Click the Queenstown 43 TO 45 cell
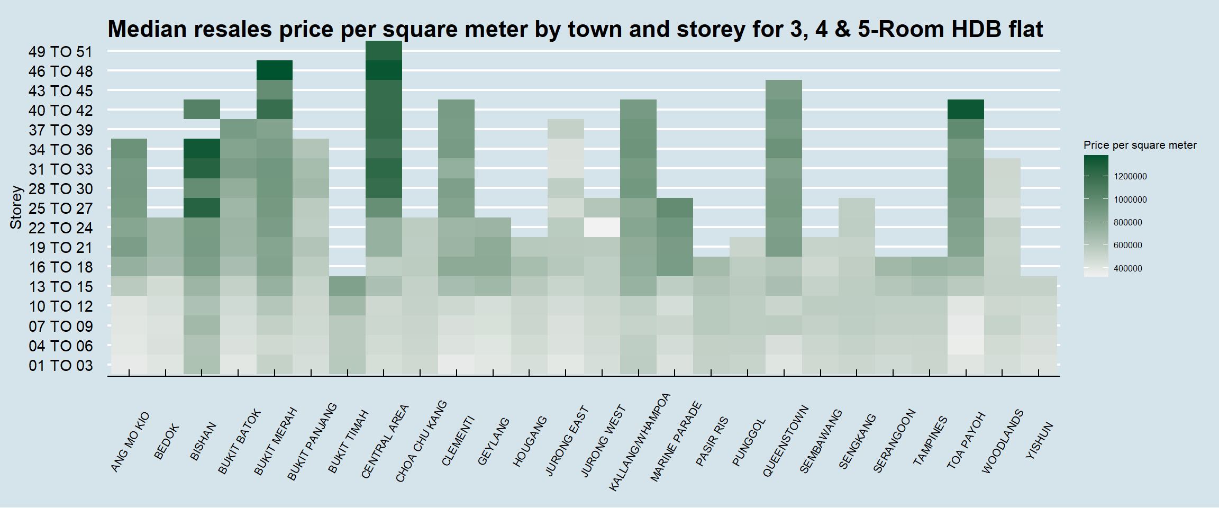1219x508 pixels. pyautogui.click(x=784, y=90)
